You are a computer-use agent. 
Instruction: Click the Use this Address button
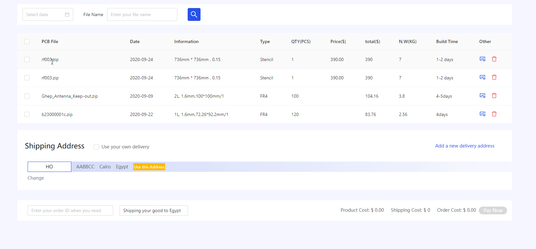pyautogui.click(x=149, y=167)
